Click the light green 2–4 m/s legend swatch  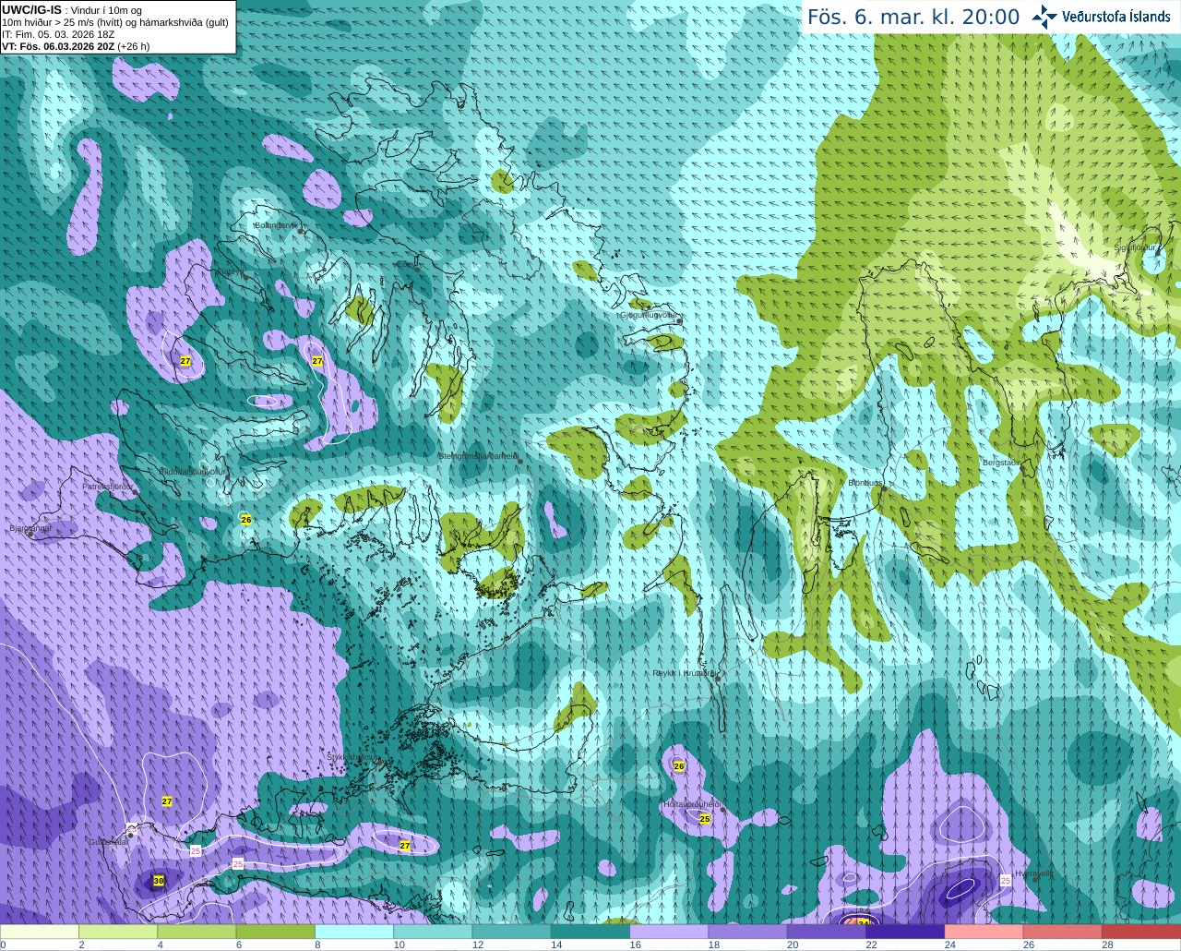[118, 932]
